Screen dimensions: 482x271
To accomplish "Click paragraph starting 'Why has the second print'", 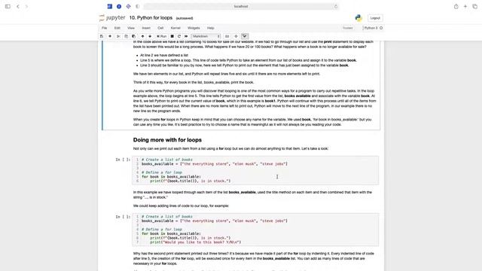I will tap(254, 258).
